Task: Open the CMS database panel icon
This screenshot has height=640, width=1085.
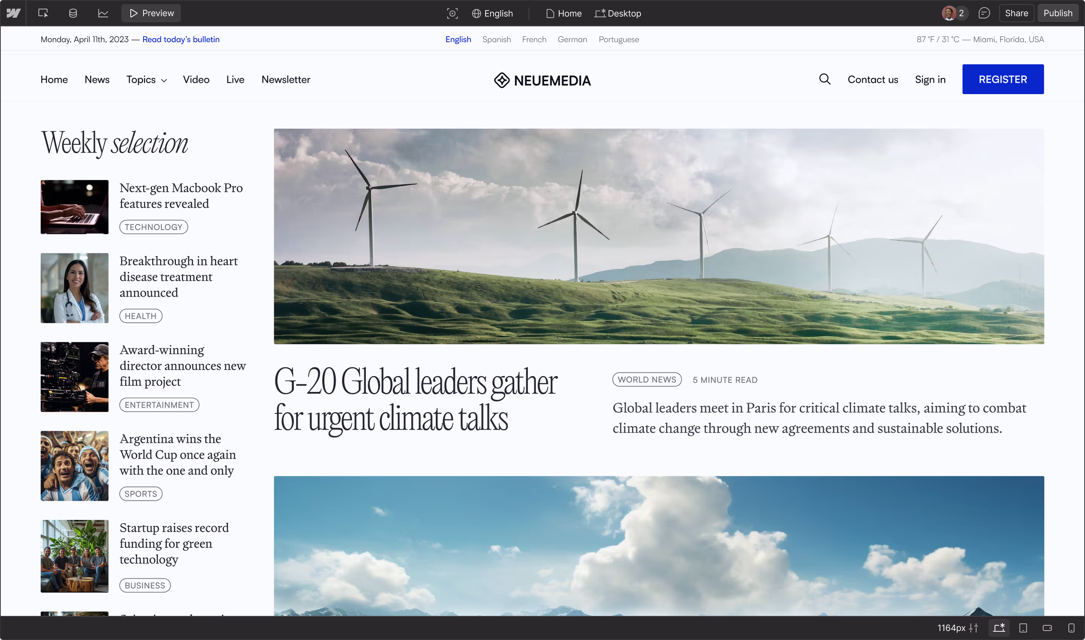Action: coord(73,14)
